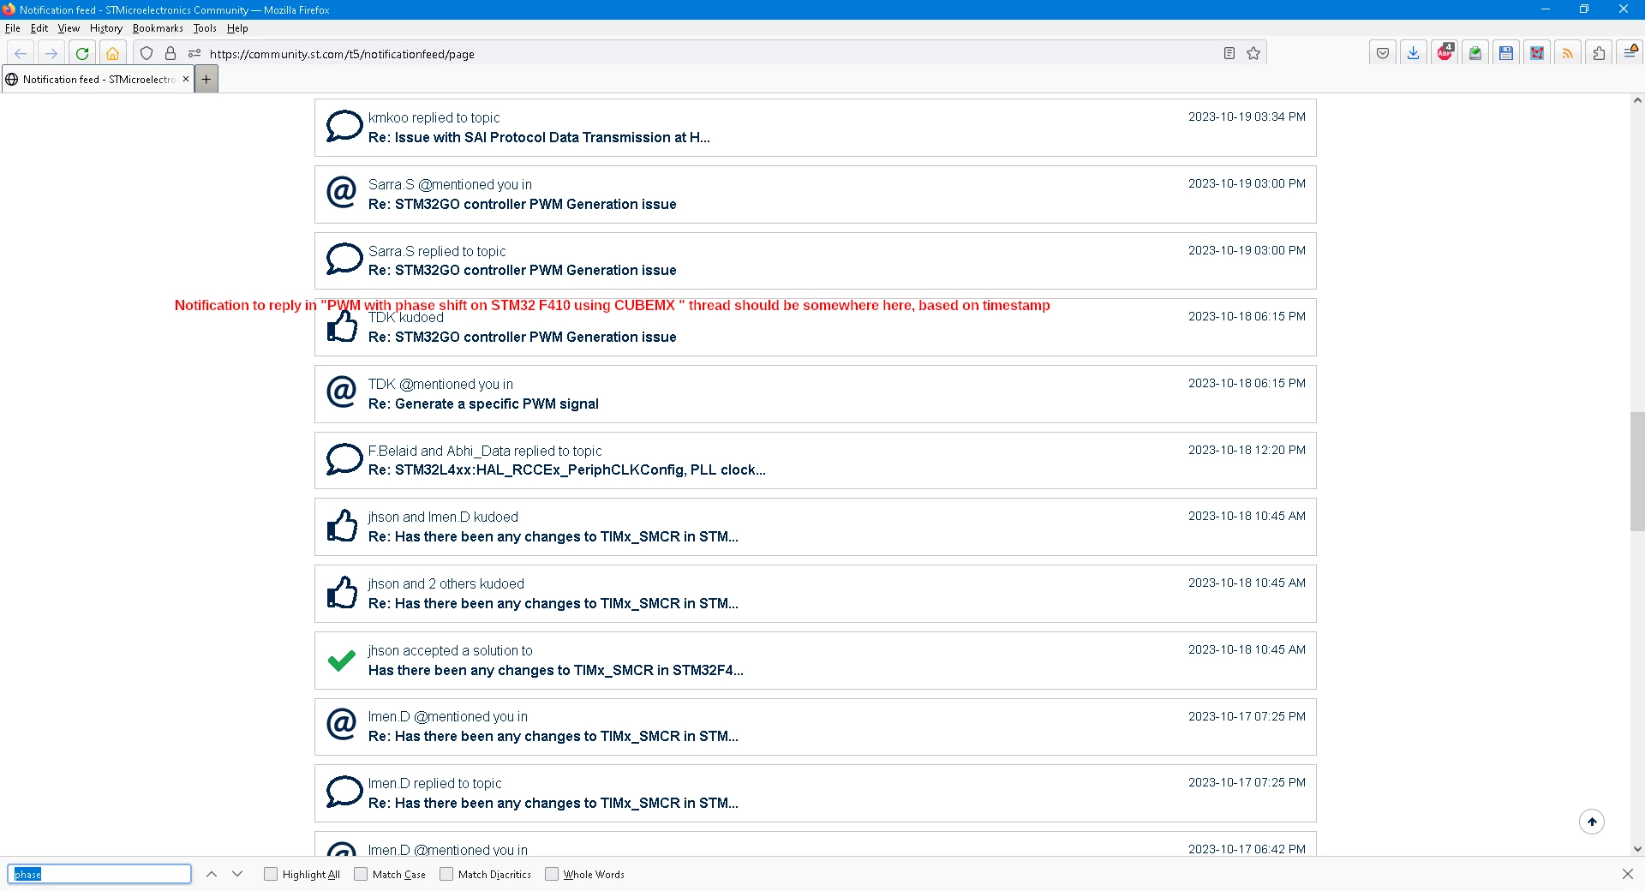Click the address bar URL
1645x891 pixels.
[342, 54]
